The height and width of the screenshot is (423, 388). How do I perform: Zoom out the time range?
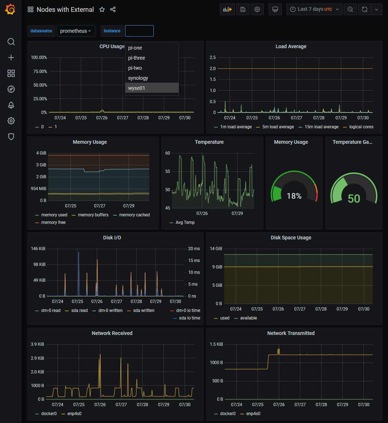tap(350, 9)
